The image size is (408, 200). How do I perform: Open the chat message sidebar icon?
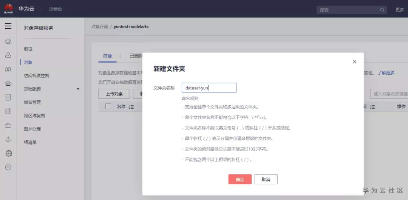8,167
